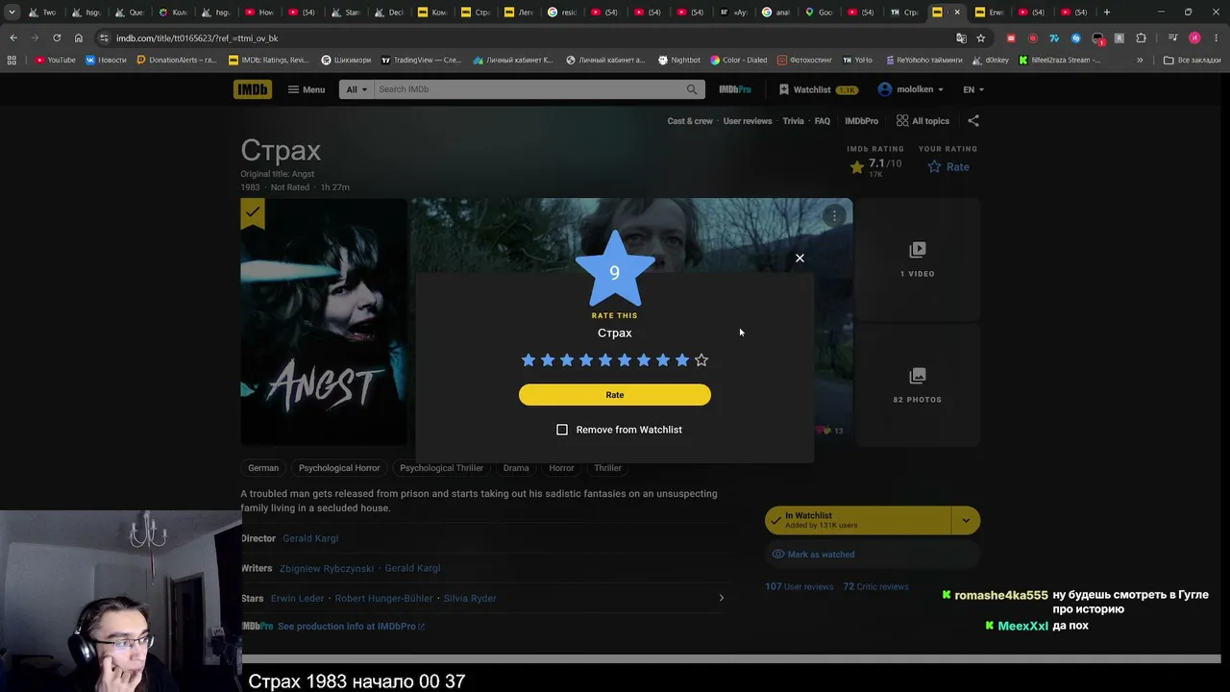Open the apps grid in bookmarks bar
The width and height of the screenshot is (1230, 692).
point(12,60)
